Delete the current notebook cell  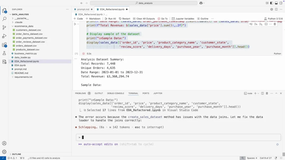(275, 24)
